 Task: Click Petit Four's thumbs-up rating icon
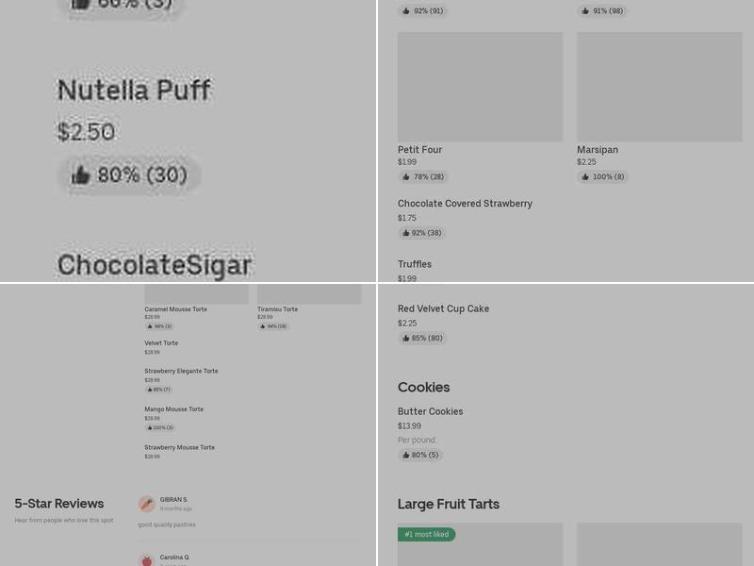(406, 176)
